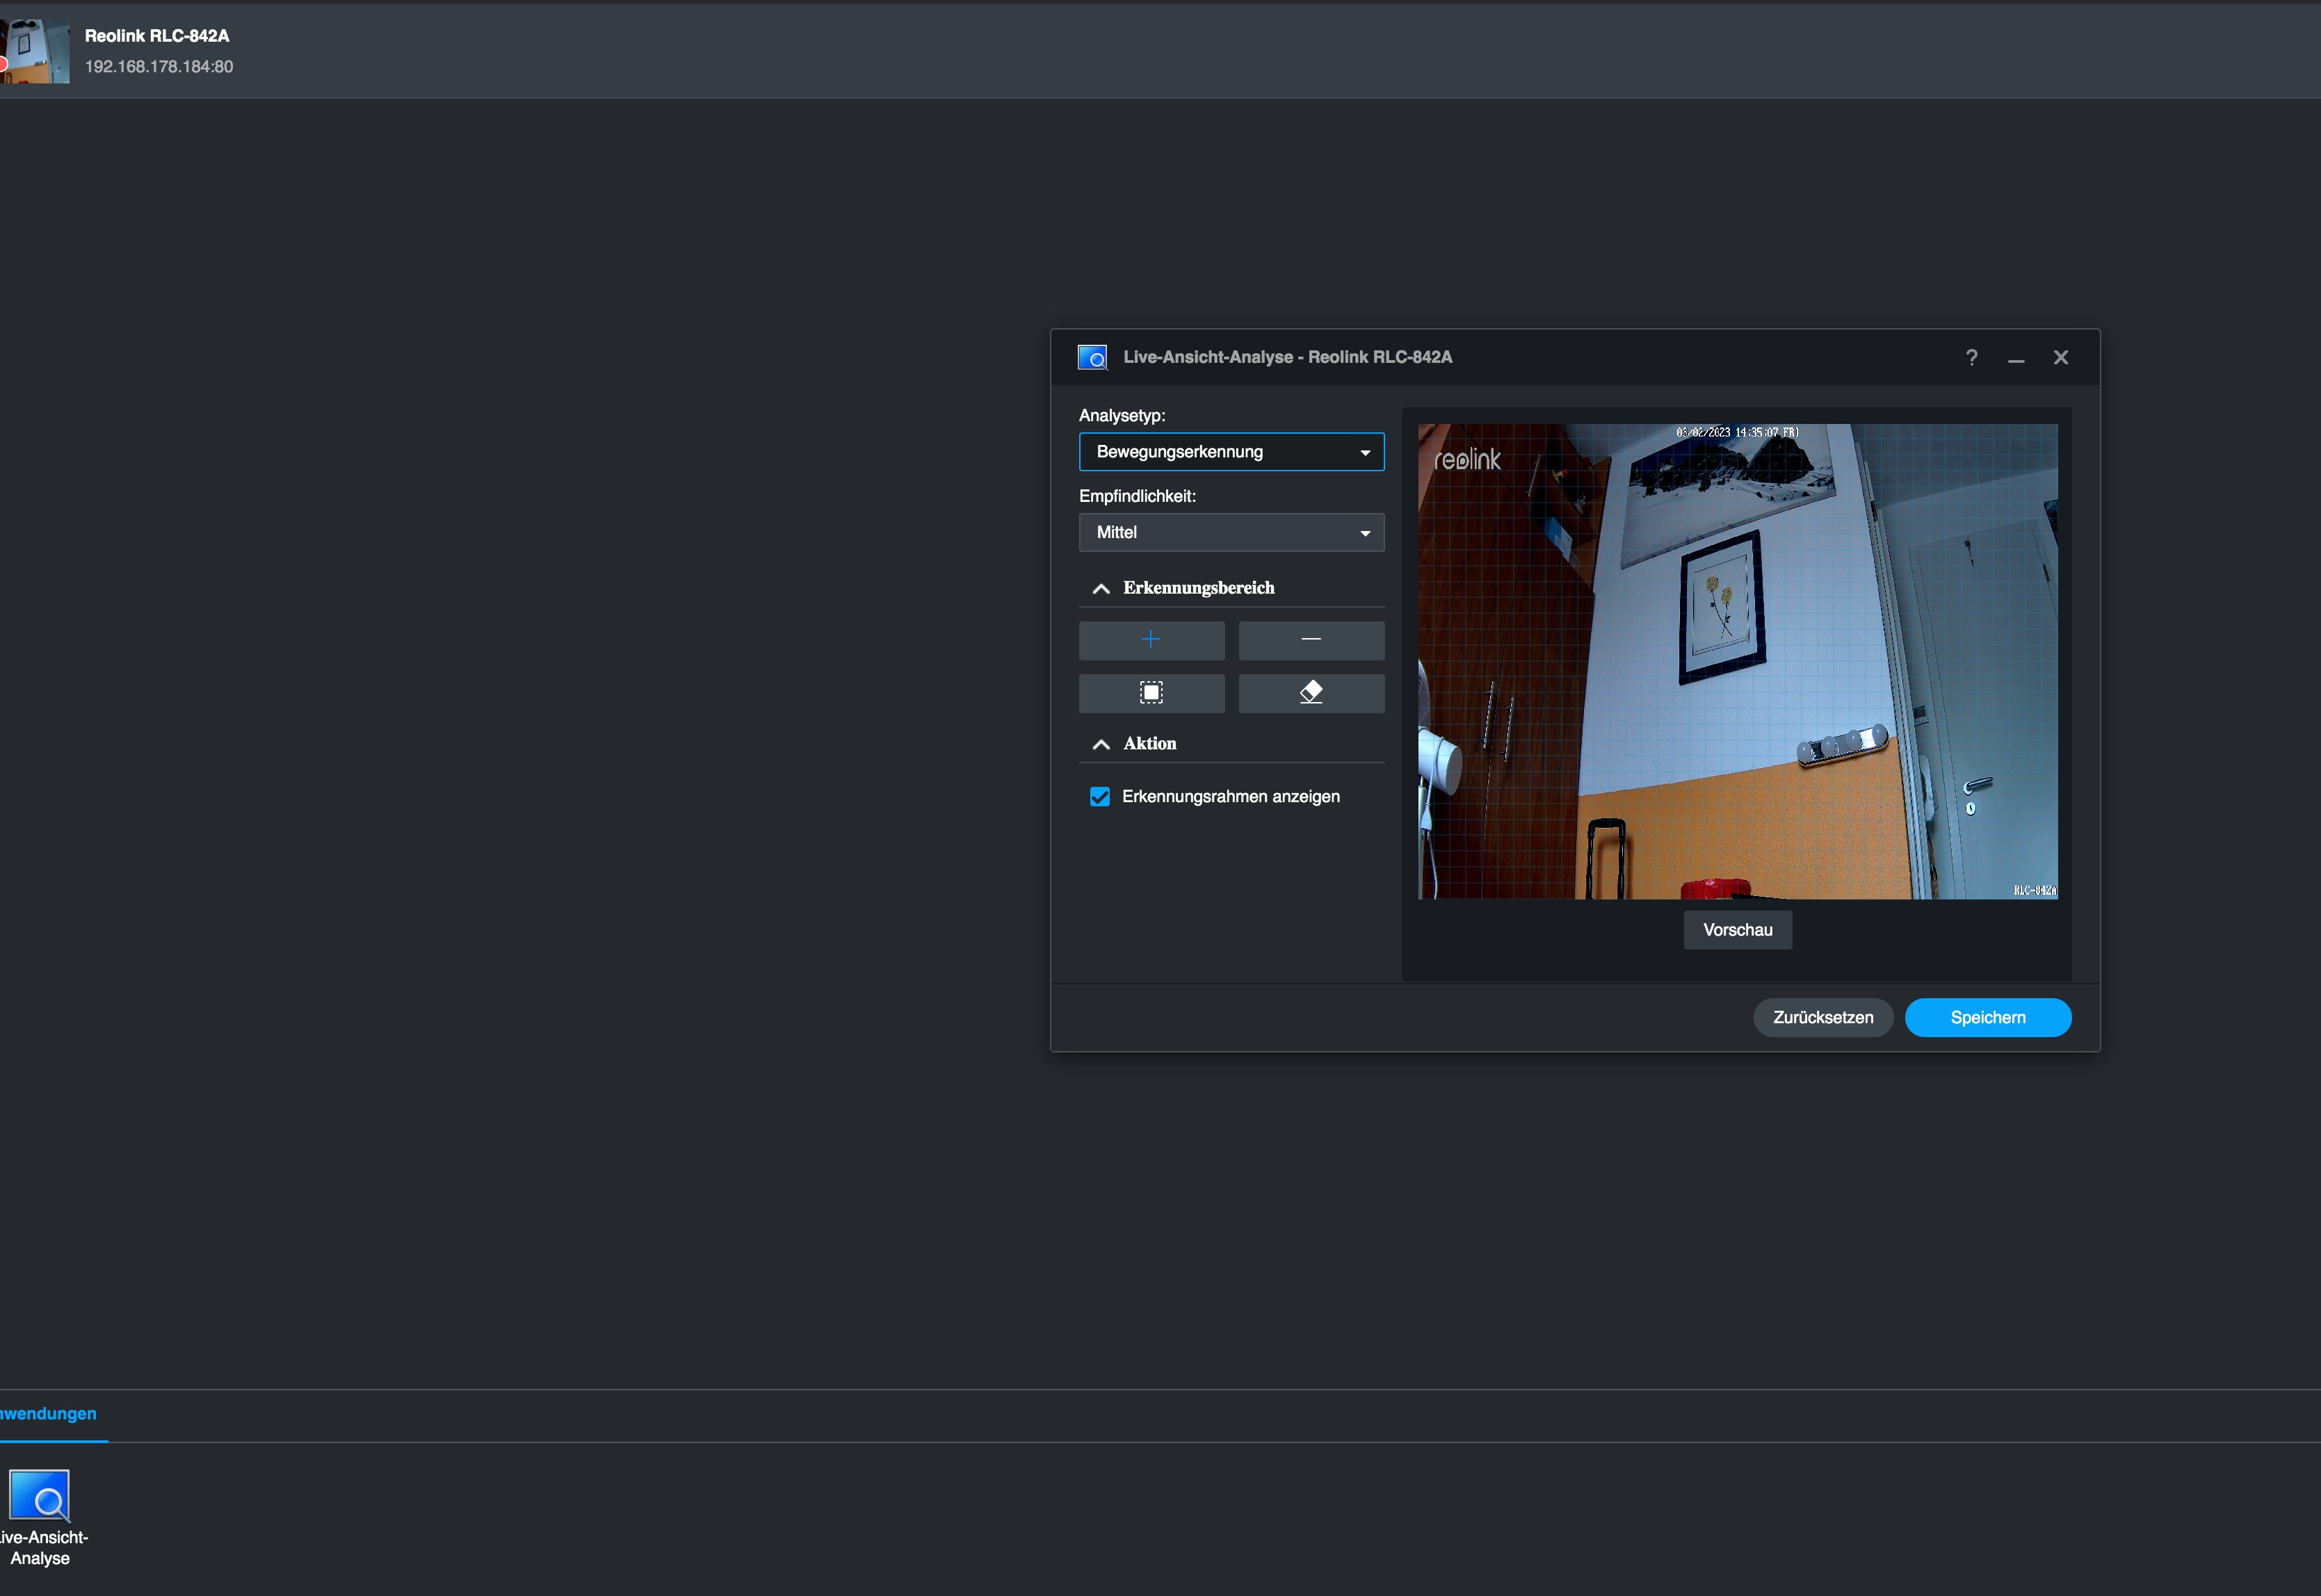Click the eraser clear-area icon

1311,693
